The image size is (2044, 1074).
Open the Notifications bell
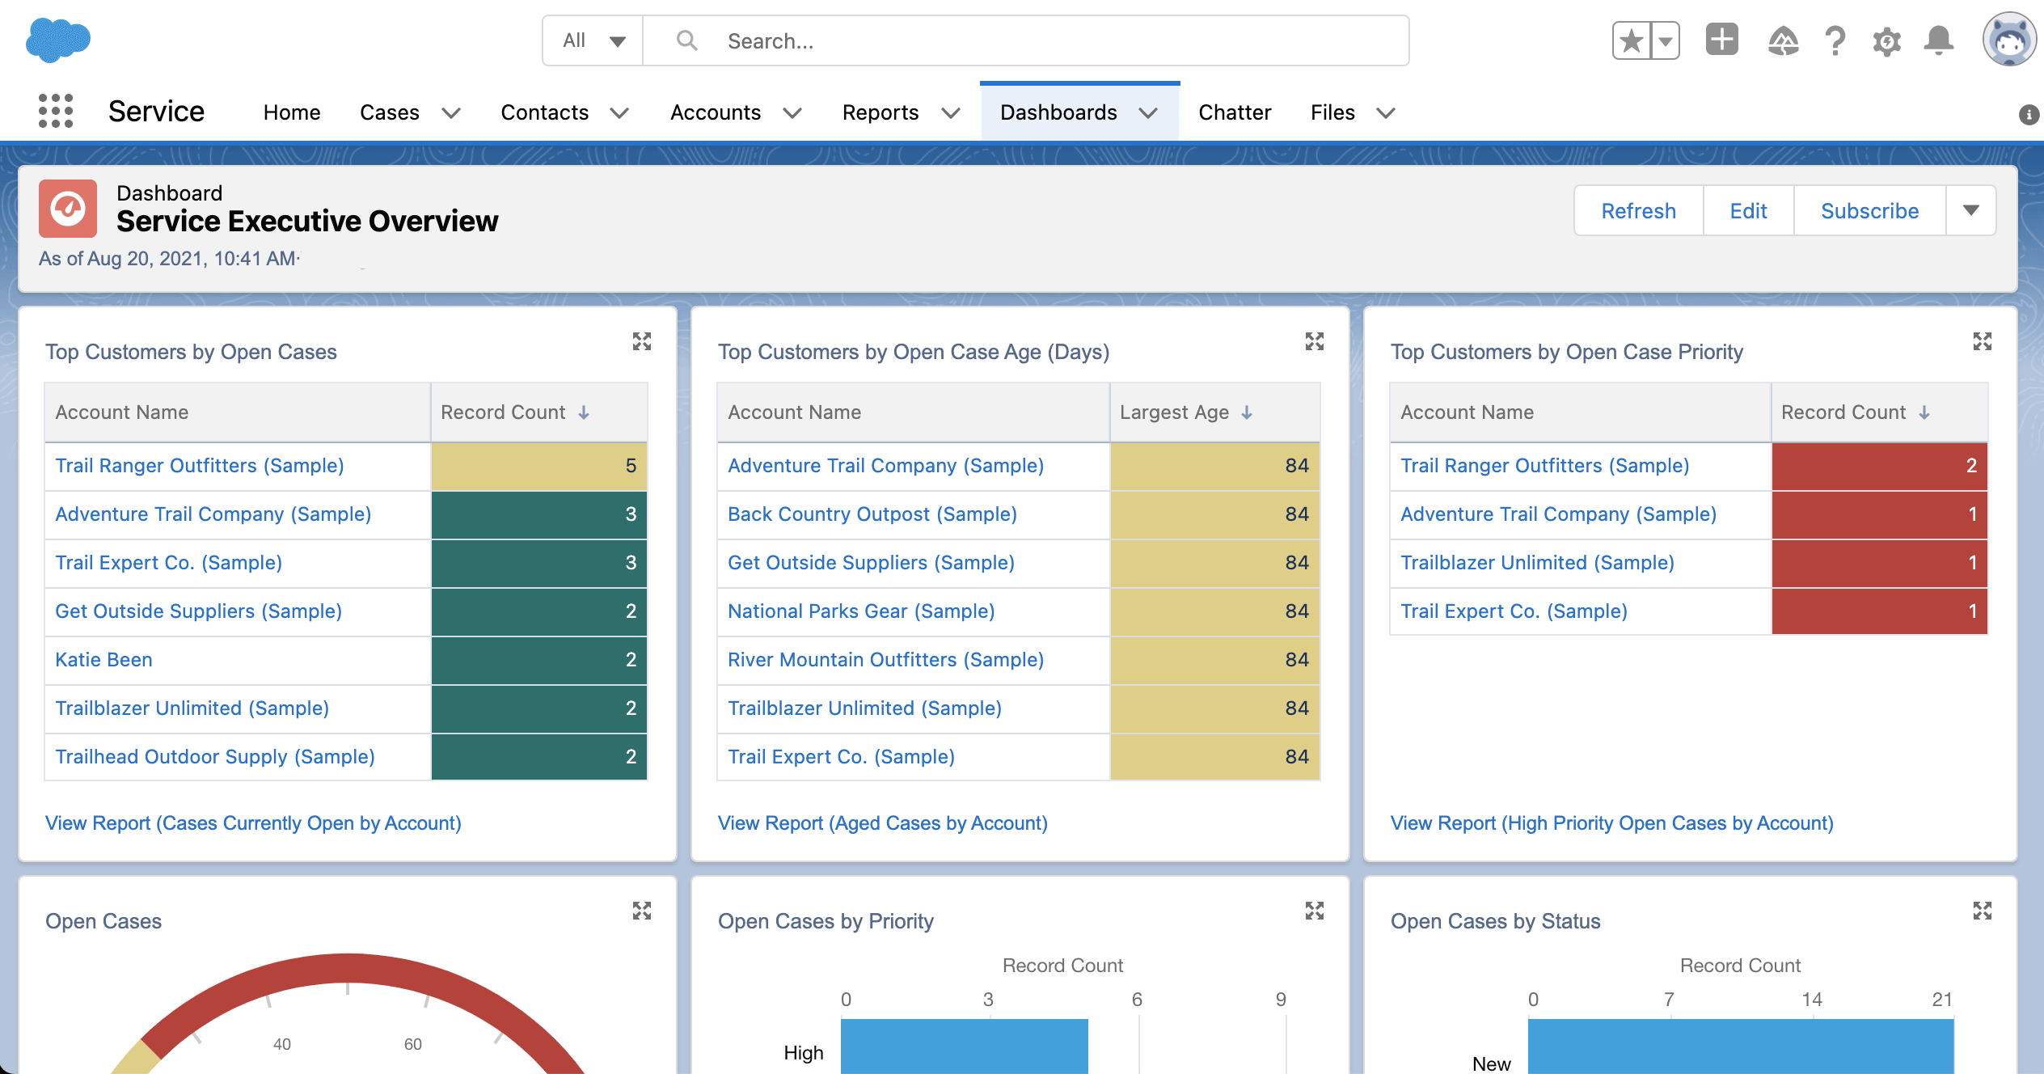[x=1938, y=40]
